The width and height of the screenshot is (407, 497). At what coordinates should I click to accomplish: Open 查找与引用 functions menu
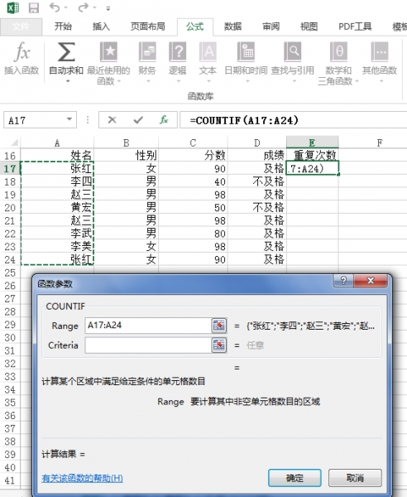tap(293, 62)
